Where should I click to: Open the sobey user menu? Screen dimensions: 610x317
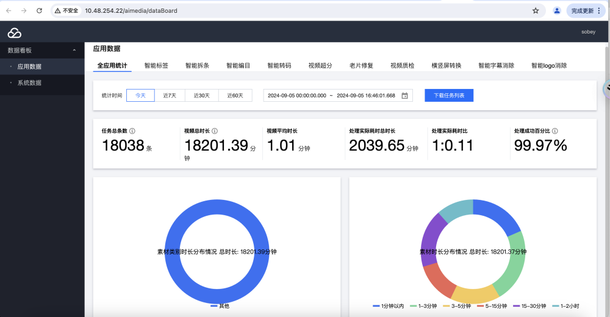(x=587, y=32)
